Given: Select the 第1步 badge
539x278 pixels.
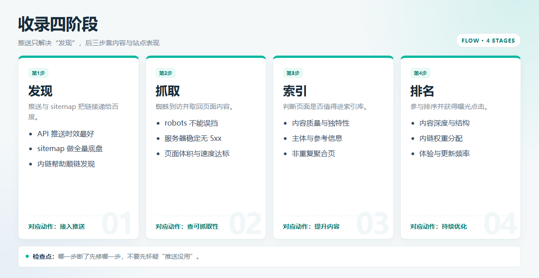Looking at the screenshot, I should tap(38, 73).
